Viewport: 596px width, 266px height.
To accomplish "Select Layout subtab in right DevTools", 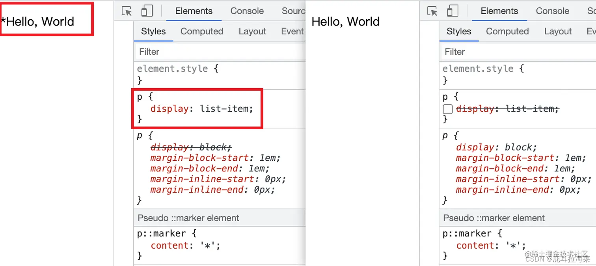I will pos(558,32).
